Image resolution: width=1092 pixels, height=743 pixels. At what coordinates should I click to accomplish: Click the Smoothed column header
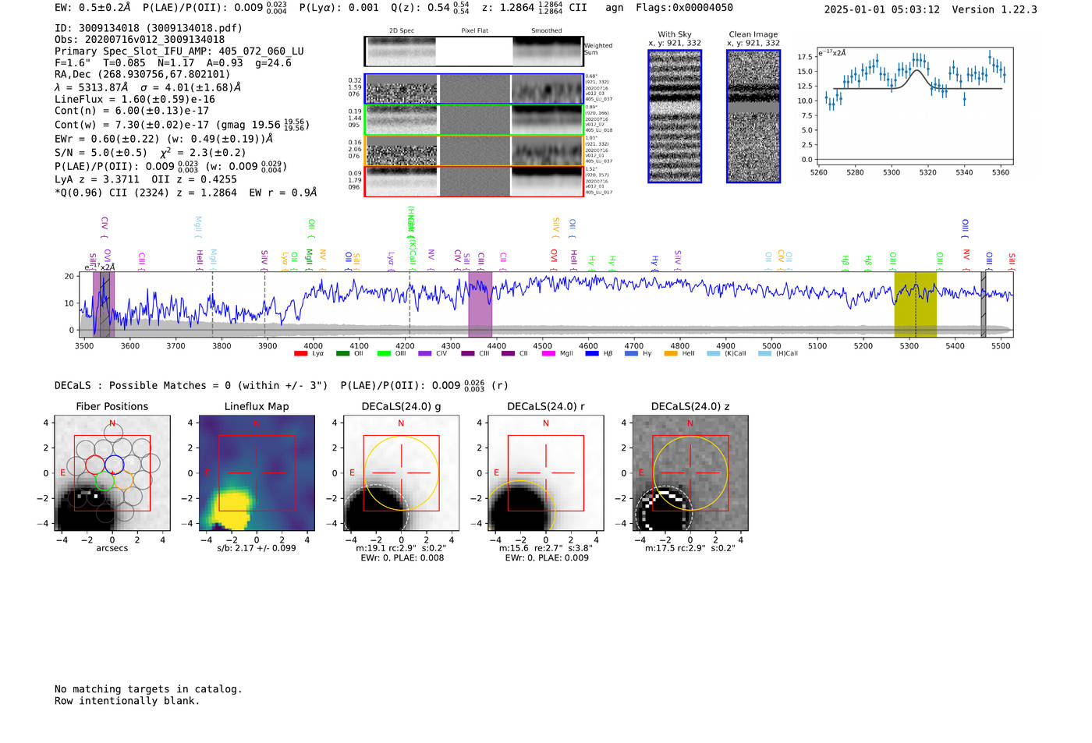pyautogui.click(x=547, y=31)
